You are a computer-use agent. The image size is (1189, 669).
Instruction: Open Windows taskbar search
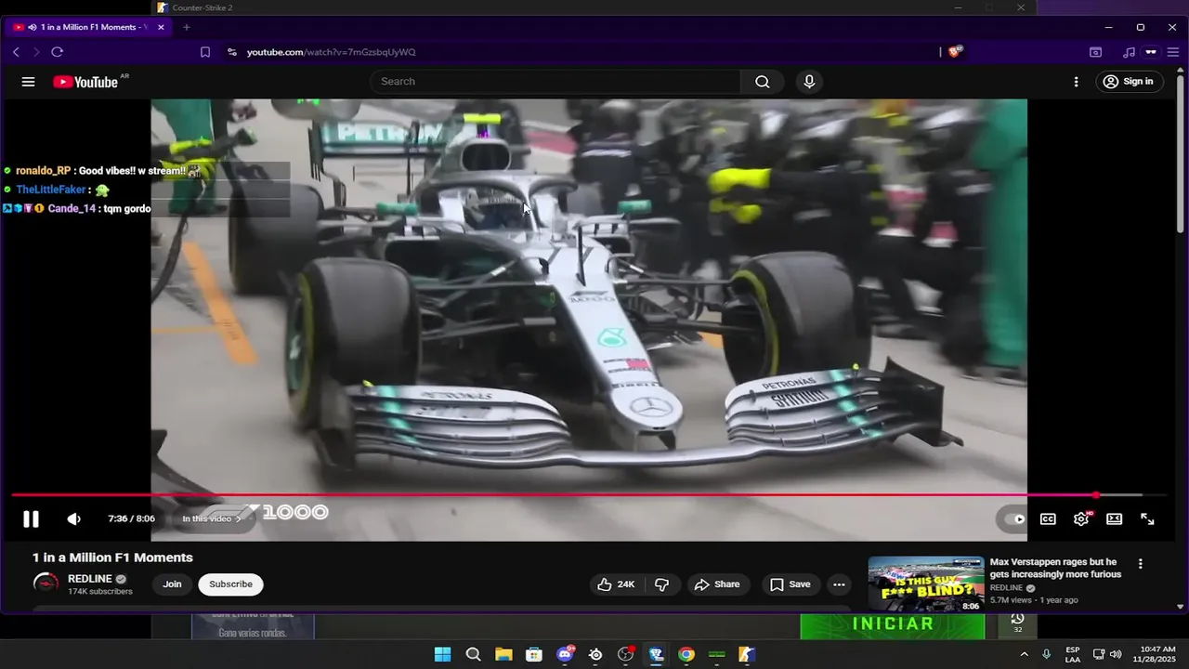[x=473, y=654]
